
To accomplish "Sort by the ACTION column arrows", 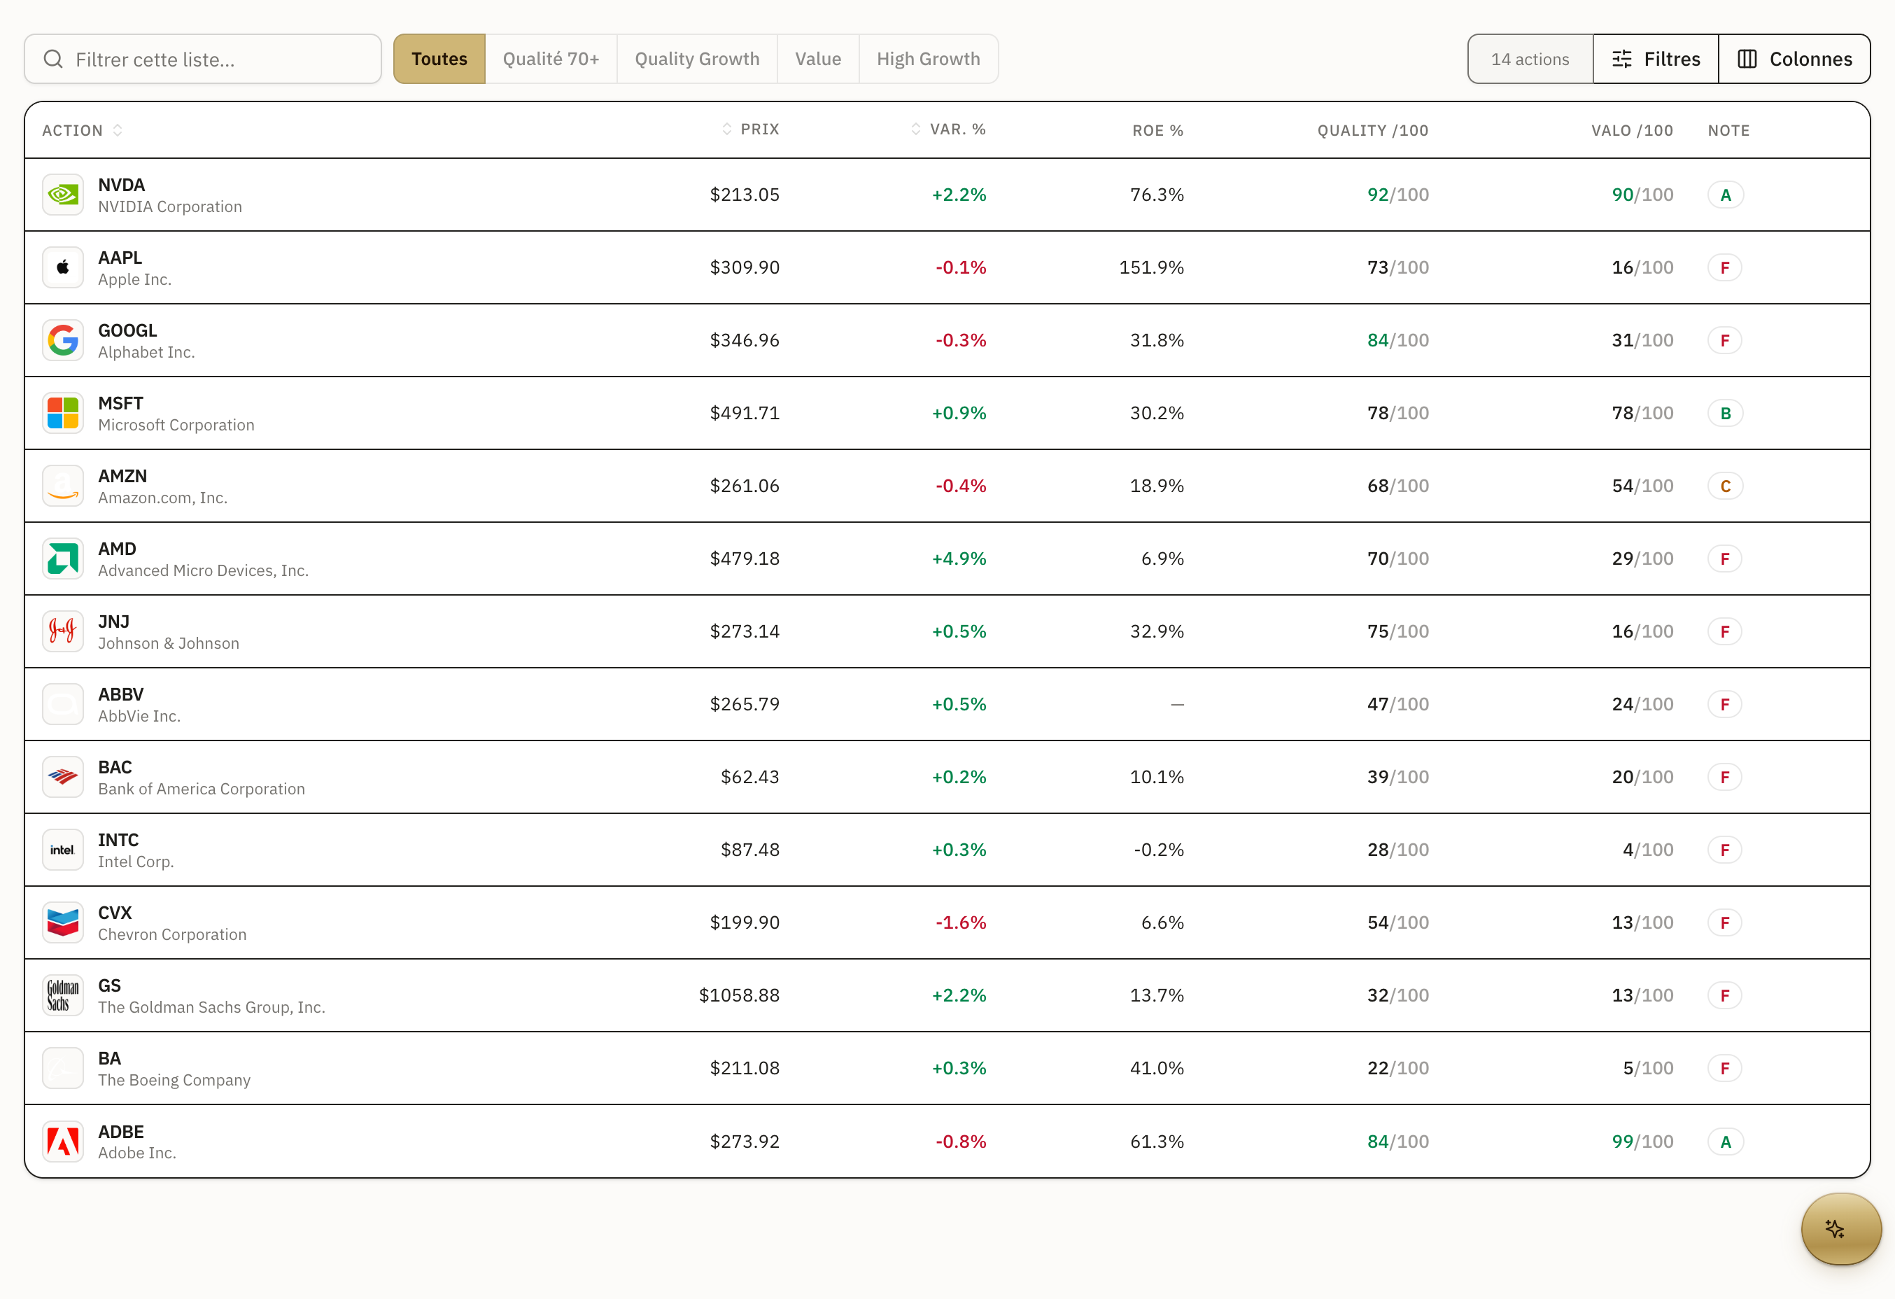I will coord(118,130).
